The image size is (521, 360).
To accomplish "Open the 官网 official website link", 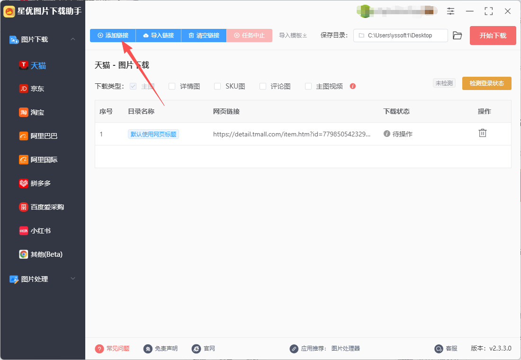I will (x=203, y=348).
